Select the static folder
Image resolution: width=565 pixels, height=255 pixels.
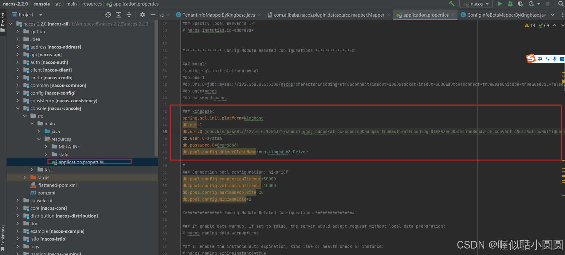point(64,154)
